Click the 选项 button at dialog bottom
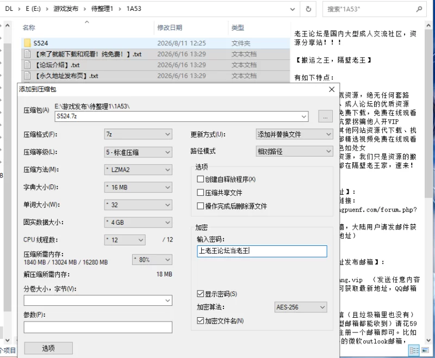The image size is (435, 358). (x=48, y=348)
